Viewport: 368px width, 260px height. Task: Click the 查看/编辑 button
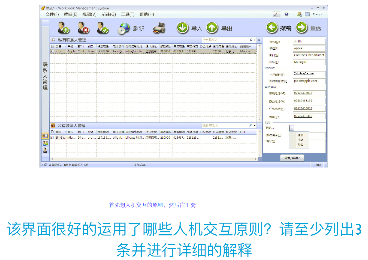[292, 158]
